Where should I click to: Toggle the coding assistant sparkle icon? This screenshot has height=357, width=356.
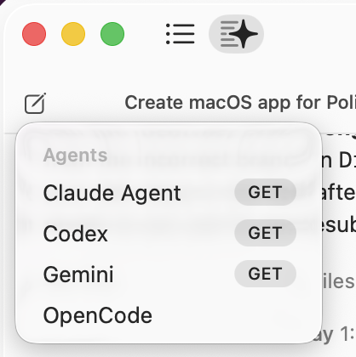pyautogui.click(x=236, y=34)
